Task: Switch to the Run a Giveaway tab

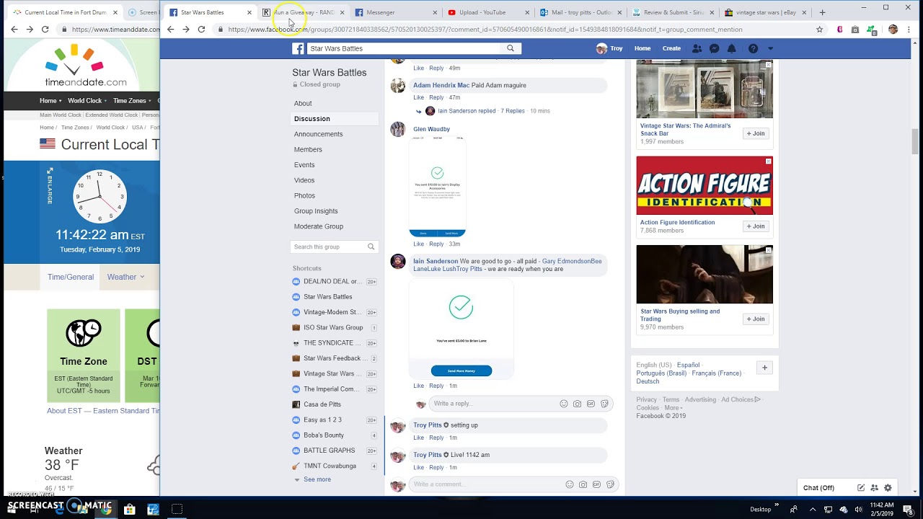Action: (x=304, y=12)
